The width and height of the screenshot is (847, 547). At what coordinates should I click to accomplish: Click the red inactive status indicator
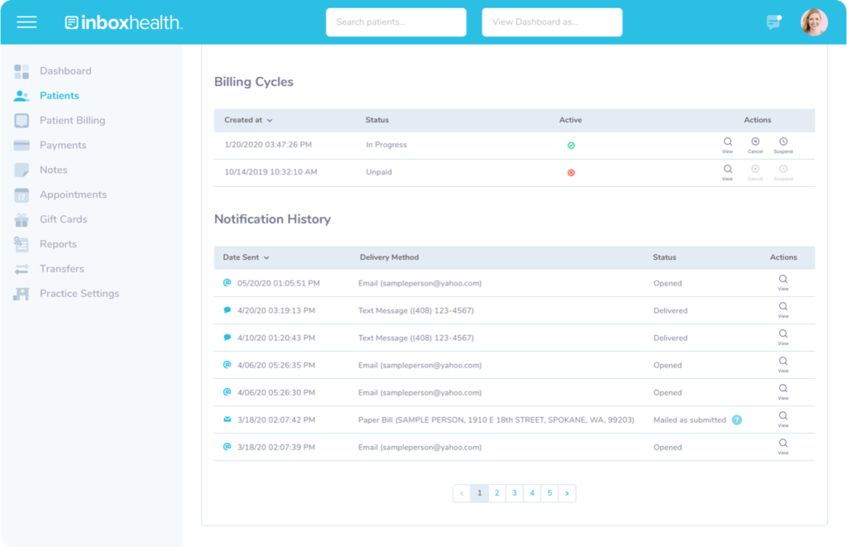(x=571, y=173)
